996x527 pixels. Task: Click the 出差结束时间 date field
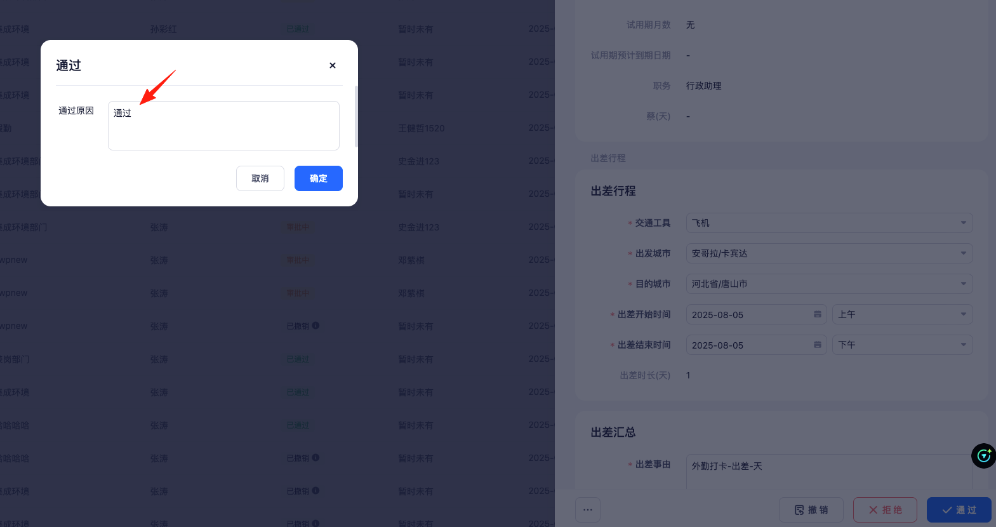(x=756, y=345)
